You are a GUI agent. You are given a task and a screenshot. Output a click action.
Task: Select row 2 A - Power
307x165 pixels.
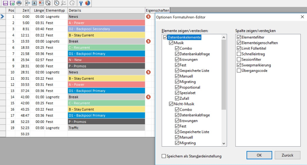coord(106,23)
